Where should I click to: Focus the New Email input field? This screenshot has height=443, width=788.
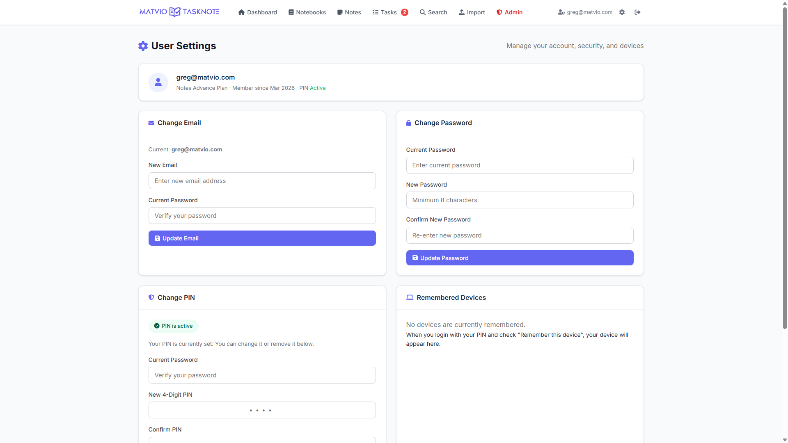point(262,181)
